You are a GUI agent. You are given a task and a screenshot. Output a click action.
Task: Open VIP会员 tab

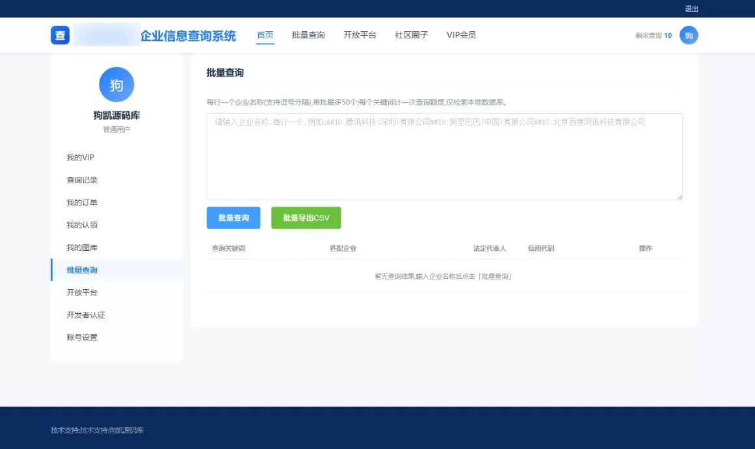[461, 34]
